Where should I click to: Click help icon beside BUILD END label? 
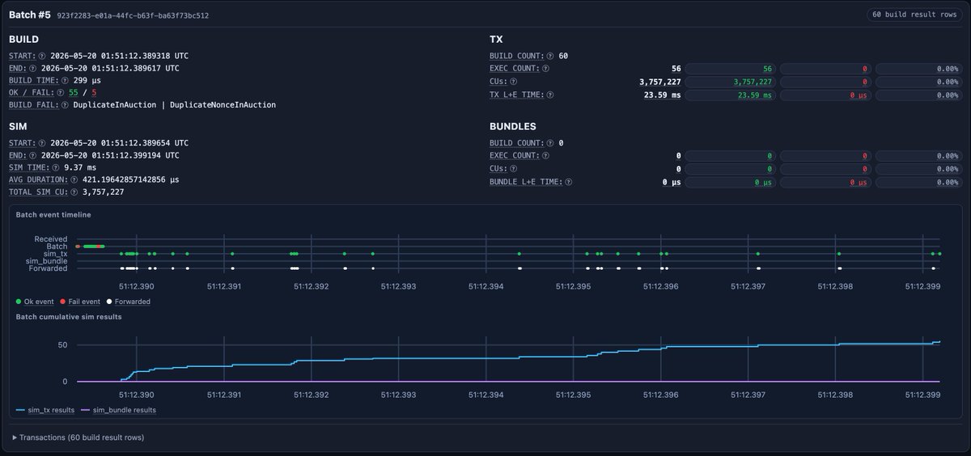point(35,68)
